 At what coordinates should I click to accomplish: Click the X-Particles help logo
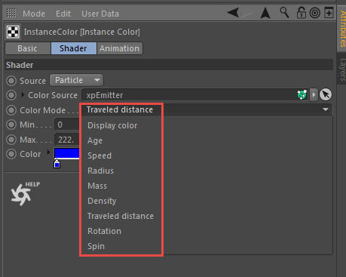coord(24,193)
